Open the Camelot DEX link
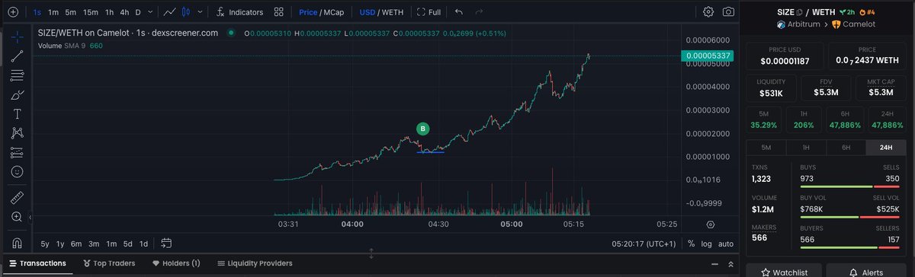The width and height of the screenshot is (915, 277). point(854,25)
